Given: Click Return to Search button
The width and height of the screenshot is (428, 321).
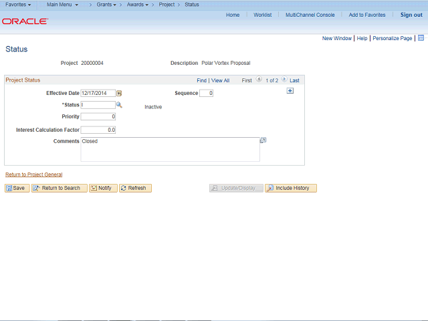Looking at the screenshot, I should pyautogui.click(x=60, y=188).
